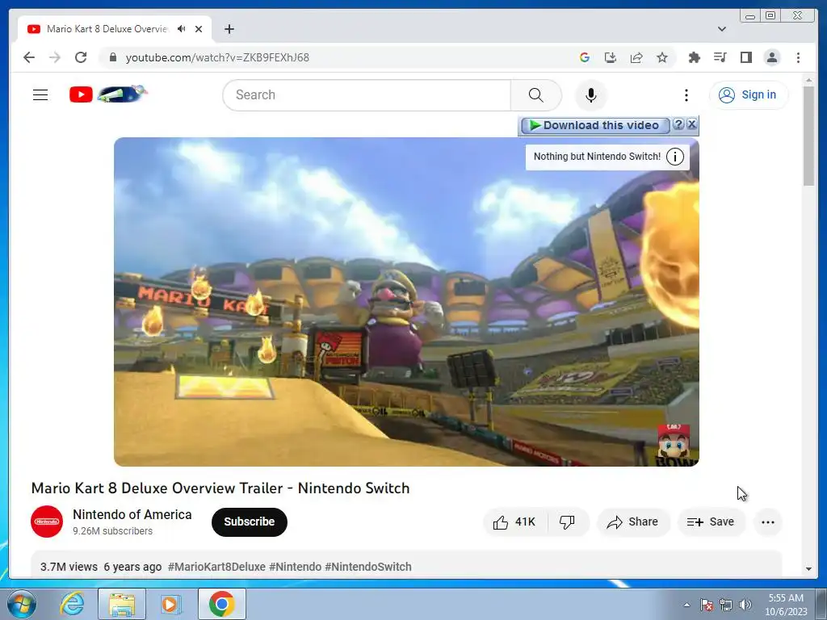The height and width of the screenshot is (620, 827).
Task: Go forward in Chrome
Action: click(55, 57)
